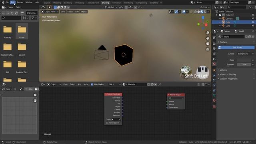Open the Object properties tab
Image resolution: width=256 pixels, height=144 pixels.
click(214, 70)
